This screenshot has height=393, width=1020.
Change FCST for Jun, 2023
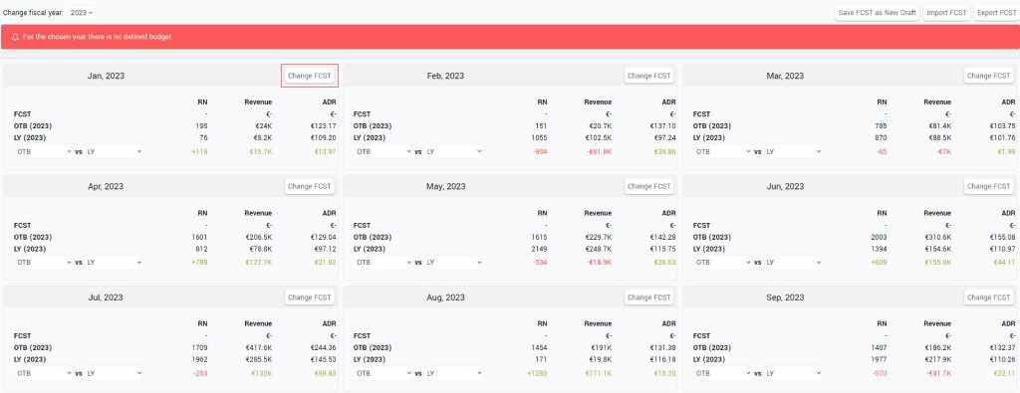click(989, 187)
